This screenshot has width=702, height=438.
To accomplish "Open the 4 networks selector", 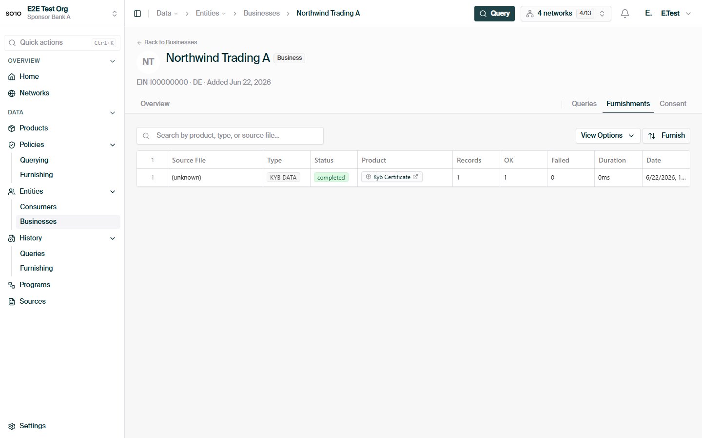I will [x=565, y=14].
